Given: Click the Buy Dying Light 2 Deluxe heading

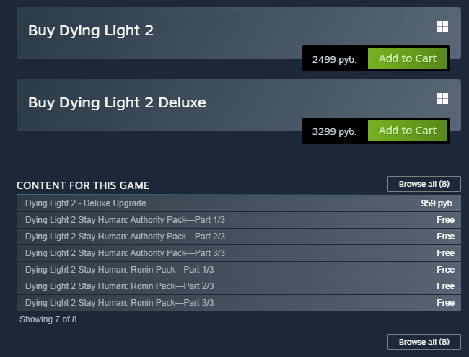Looking at the screenshot, I should (x=117, y=102).
